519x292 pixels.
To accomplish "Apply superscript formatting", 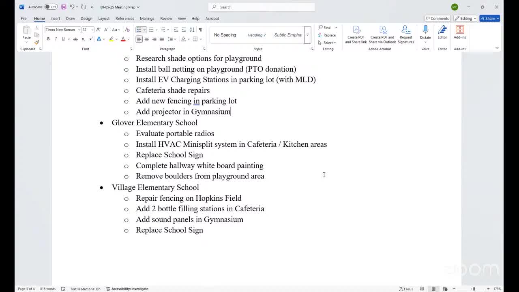I will tap(90, 39).
